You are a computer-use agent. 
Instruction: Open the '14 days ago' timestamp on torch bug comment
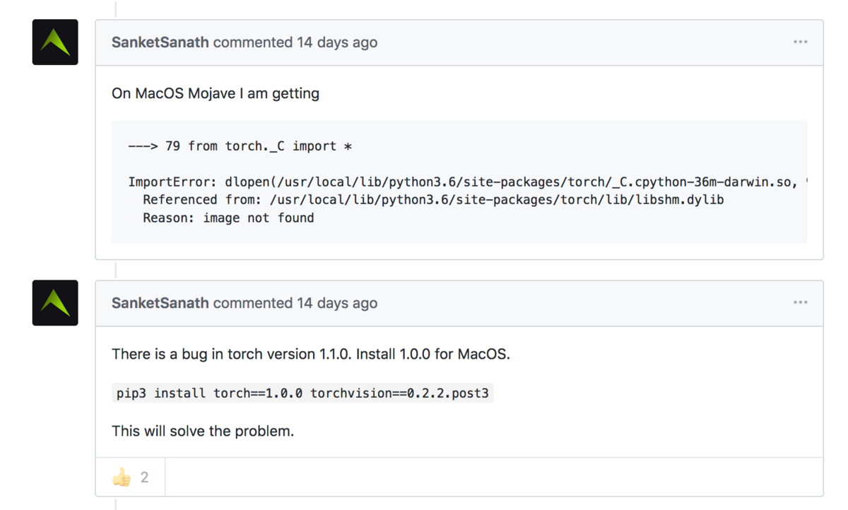337,303
